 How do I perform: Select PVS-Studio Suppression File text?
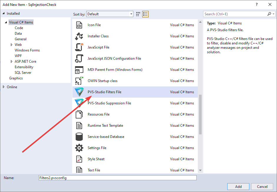(x=109, y=103)
